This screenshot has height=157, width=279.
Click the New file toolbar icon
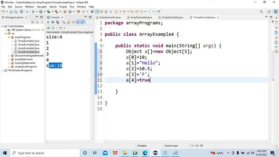point(3,12)
